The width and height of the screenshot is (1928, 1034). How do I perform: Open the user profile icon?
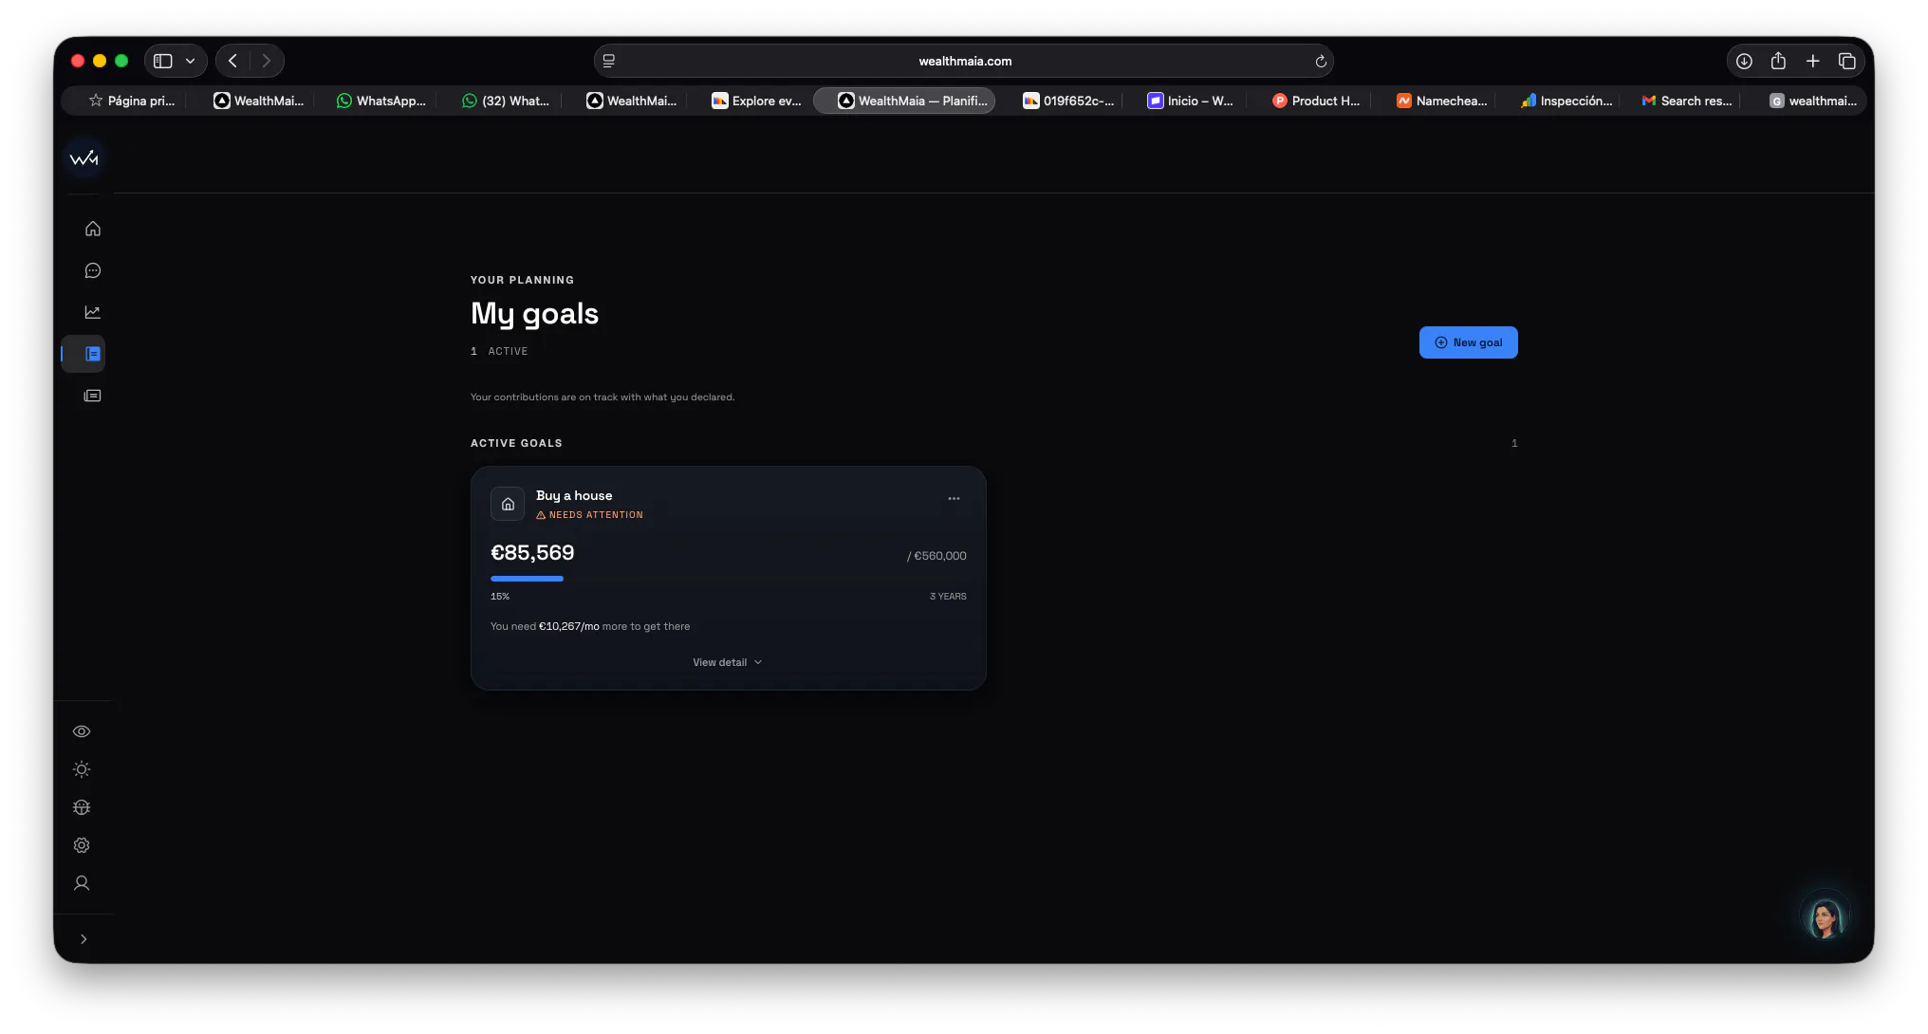click(x=82, y=883)
